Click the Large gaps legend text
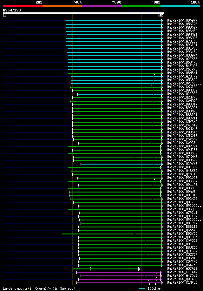The width and height of the screenshot is (203, 291). coord(39,288)
